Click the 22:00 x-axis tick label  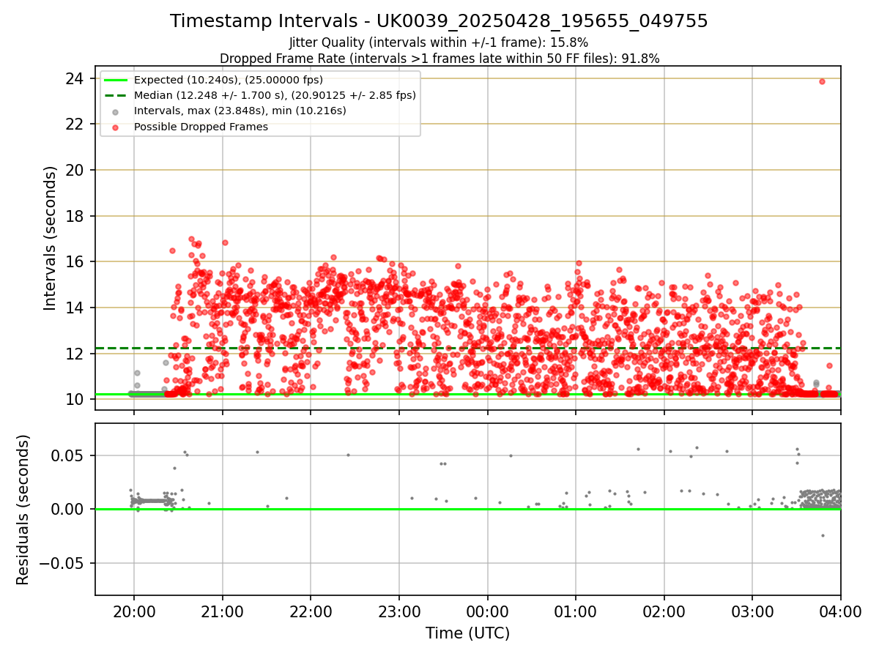[x=311, y=612]
